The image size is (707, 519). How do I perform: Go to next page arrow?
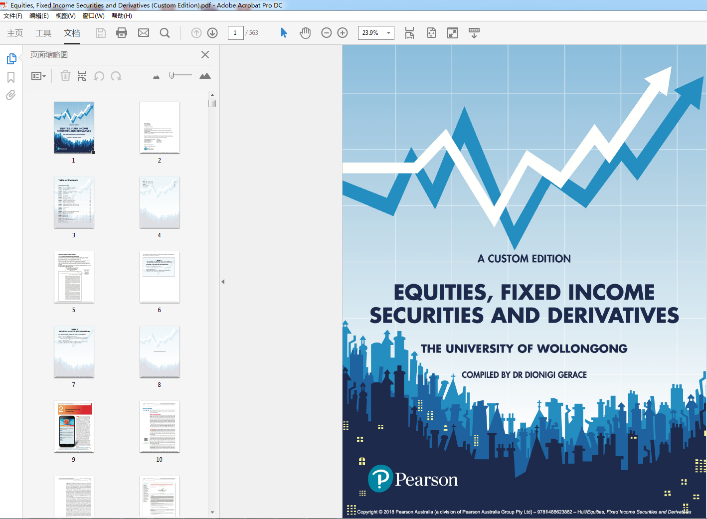(212, 33)
